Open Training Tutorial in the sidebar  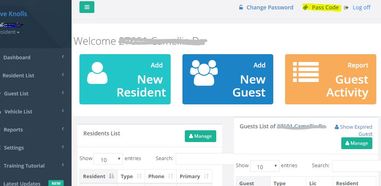24,166
